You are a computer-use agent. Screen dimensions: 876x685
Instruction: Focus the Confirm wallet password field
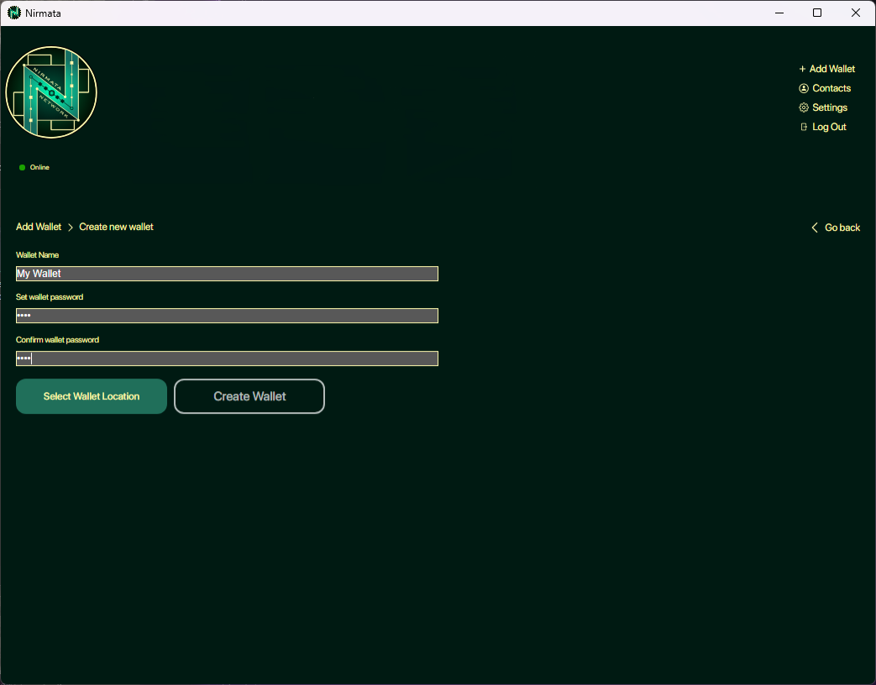tap(226, 358)
